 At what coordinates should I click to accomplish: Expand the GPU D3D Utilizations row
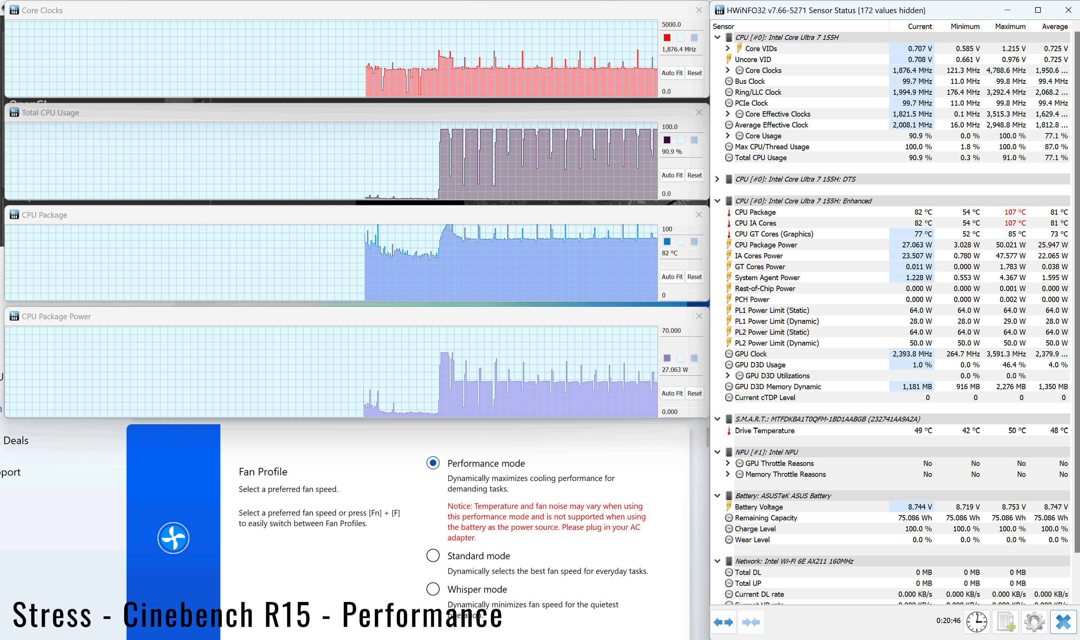pos(728,376)
